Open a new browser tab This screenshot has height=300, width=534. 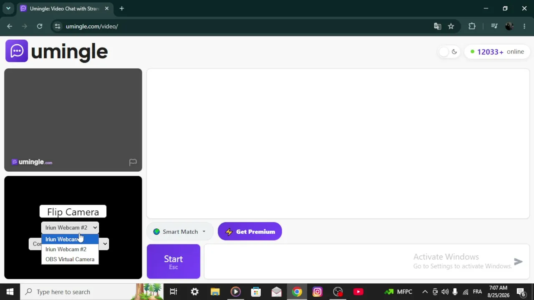pos(122,8)
